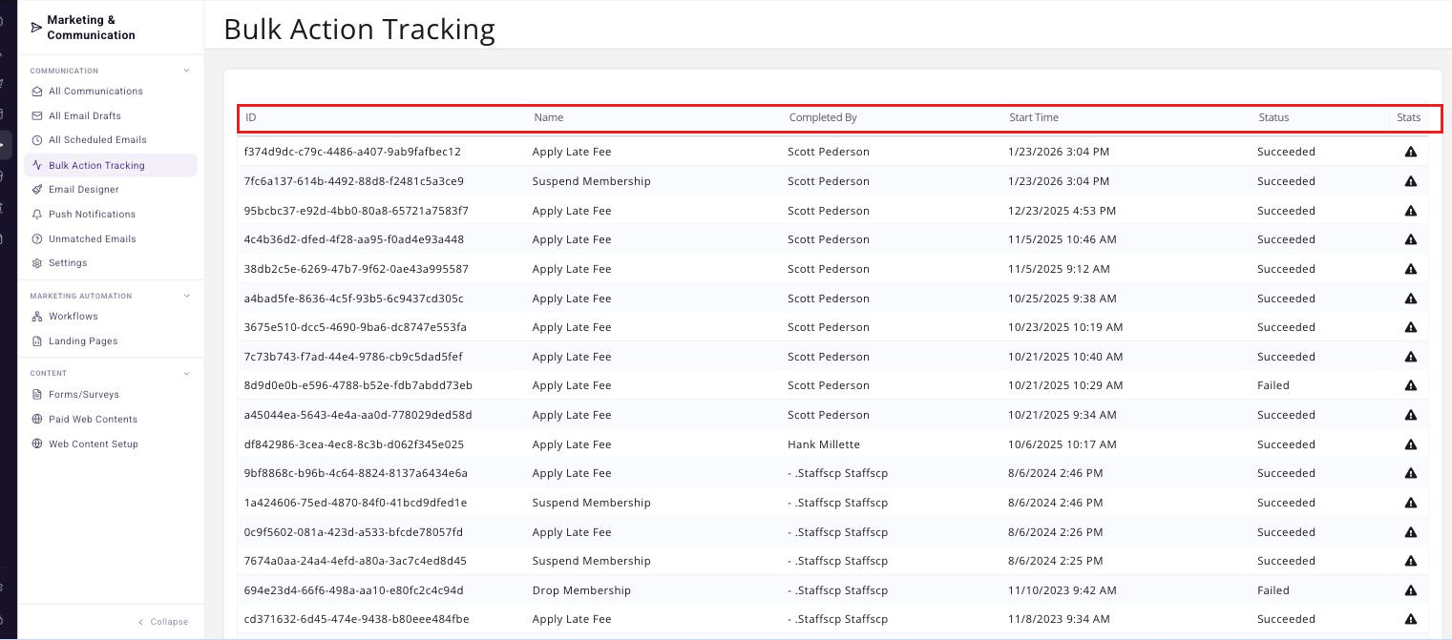Click the gear icon for Settings
1452x640 pixels.
pos(37,263)
